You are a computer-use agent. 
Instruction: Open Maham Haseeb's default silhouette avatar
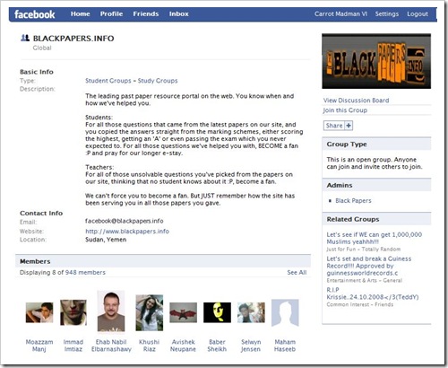(x=285, y=312)
